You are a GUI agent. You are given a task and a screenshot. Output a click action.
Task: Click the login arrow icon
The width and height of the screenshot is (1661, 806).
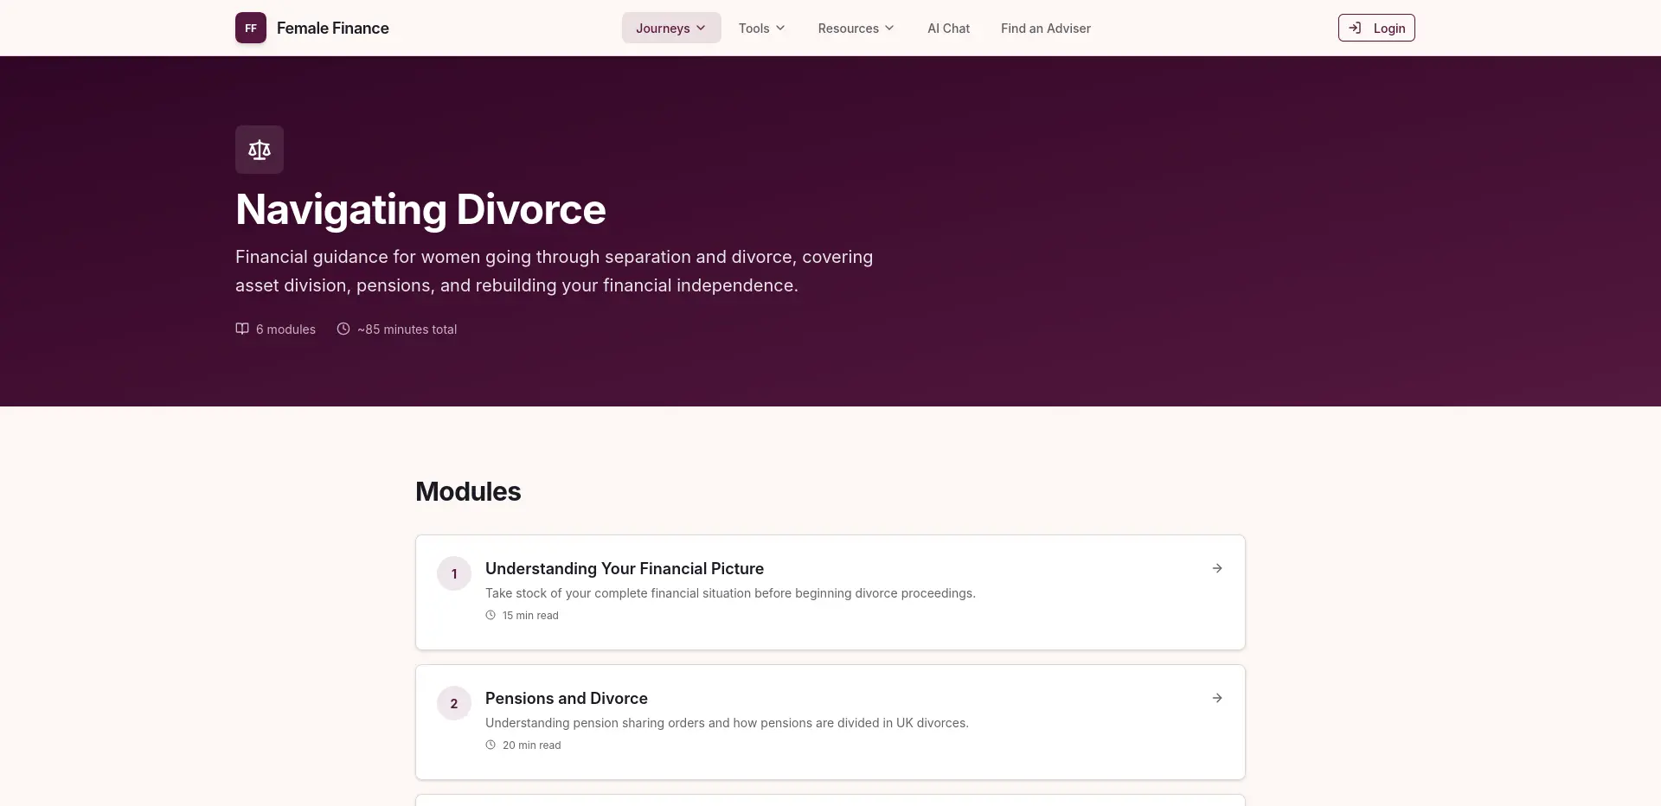pos(1355,28)
